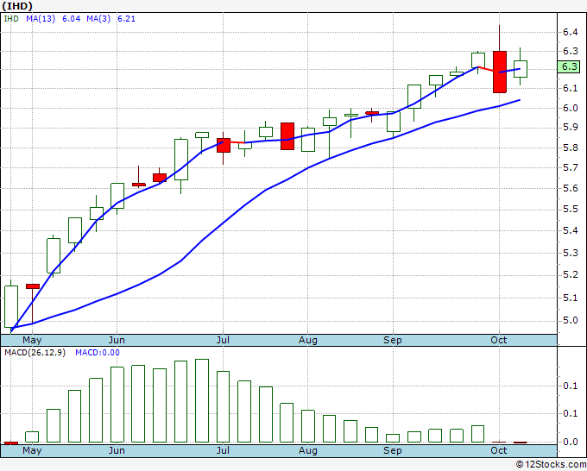The width and height of the screenshot is (587, 471).
Task: Select Jun on the MACD panel time axis
Action: coord(117,450)
